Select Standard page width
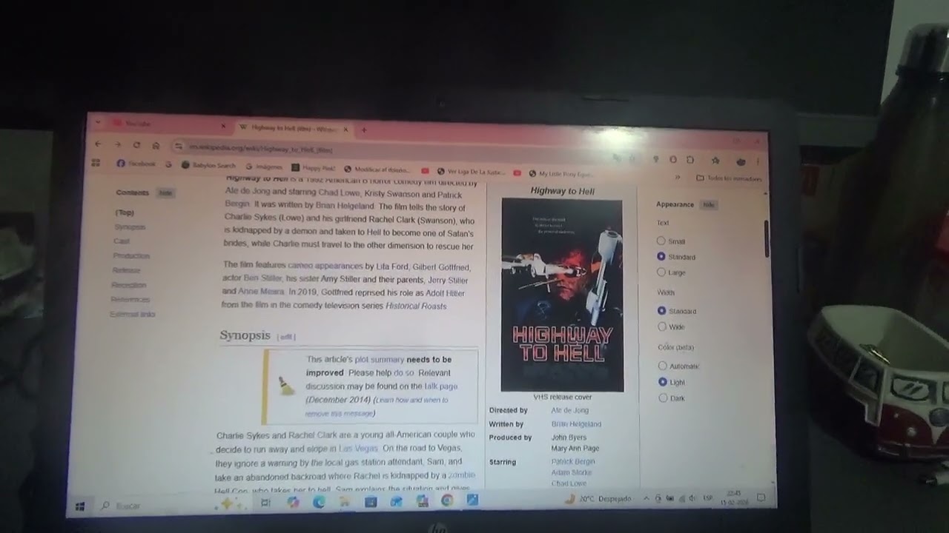The image size is (949, 533). 661,311
